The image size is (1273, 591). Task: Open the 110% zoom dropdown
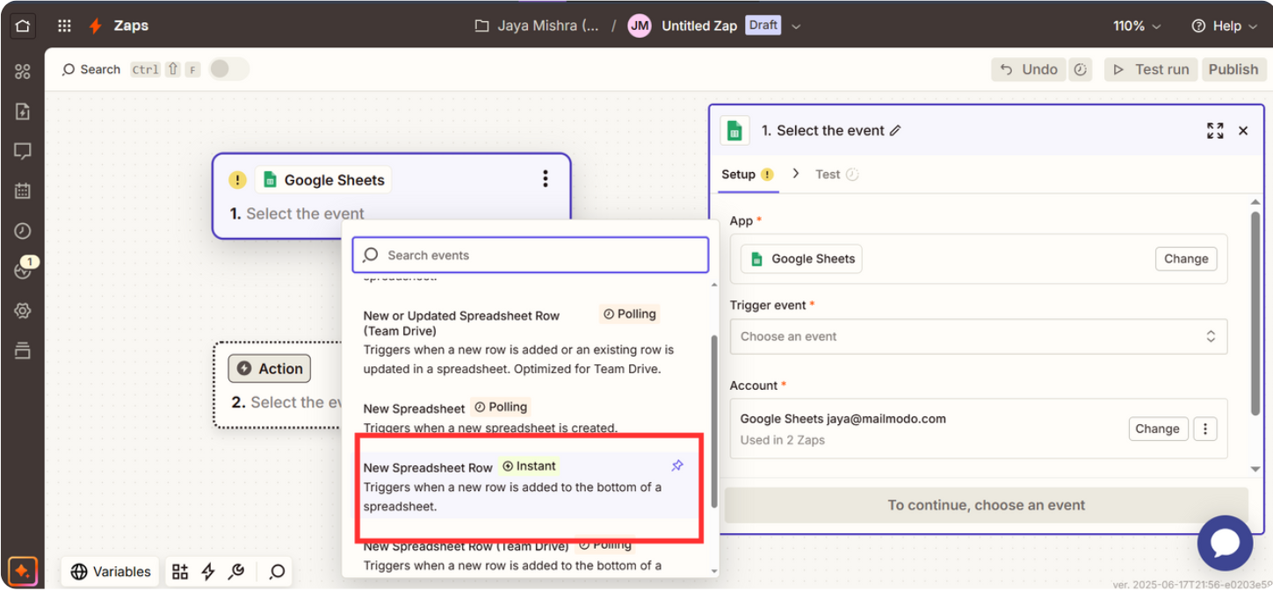point(1137,25)
